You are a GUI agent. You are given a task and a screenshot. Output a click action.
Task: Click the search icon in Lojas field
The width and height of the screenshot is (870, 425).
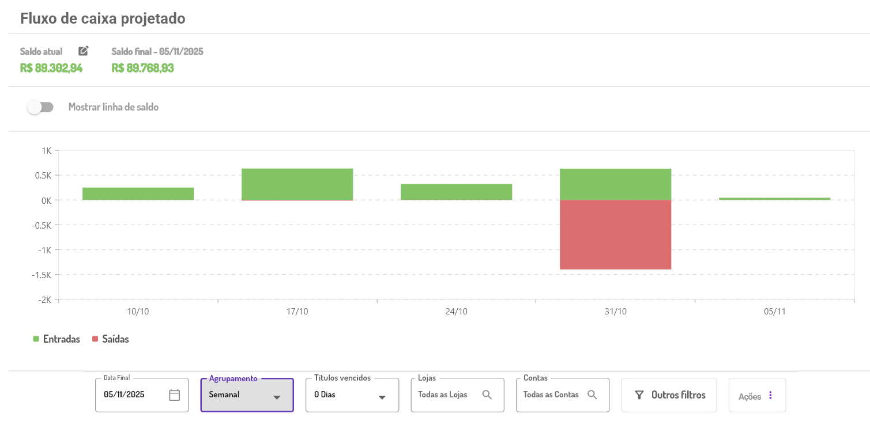coord(487,395)
